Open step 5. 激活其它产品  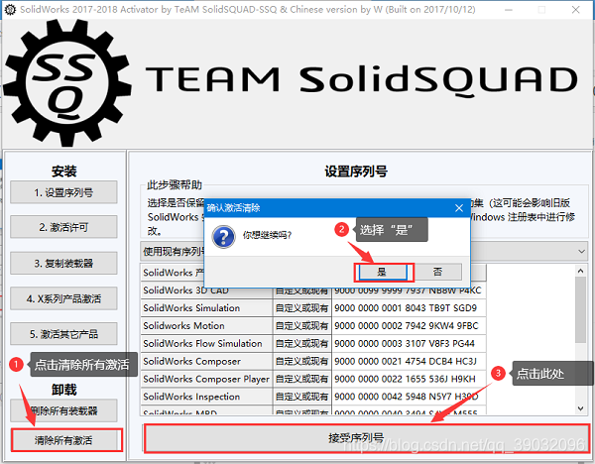point(63,334)
